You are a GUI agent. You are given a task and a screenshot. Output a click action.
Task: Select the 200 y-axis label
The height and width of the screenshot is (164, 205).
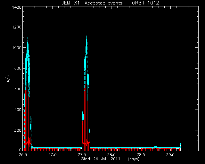(x=18, y=130)
